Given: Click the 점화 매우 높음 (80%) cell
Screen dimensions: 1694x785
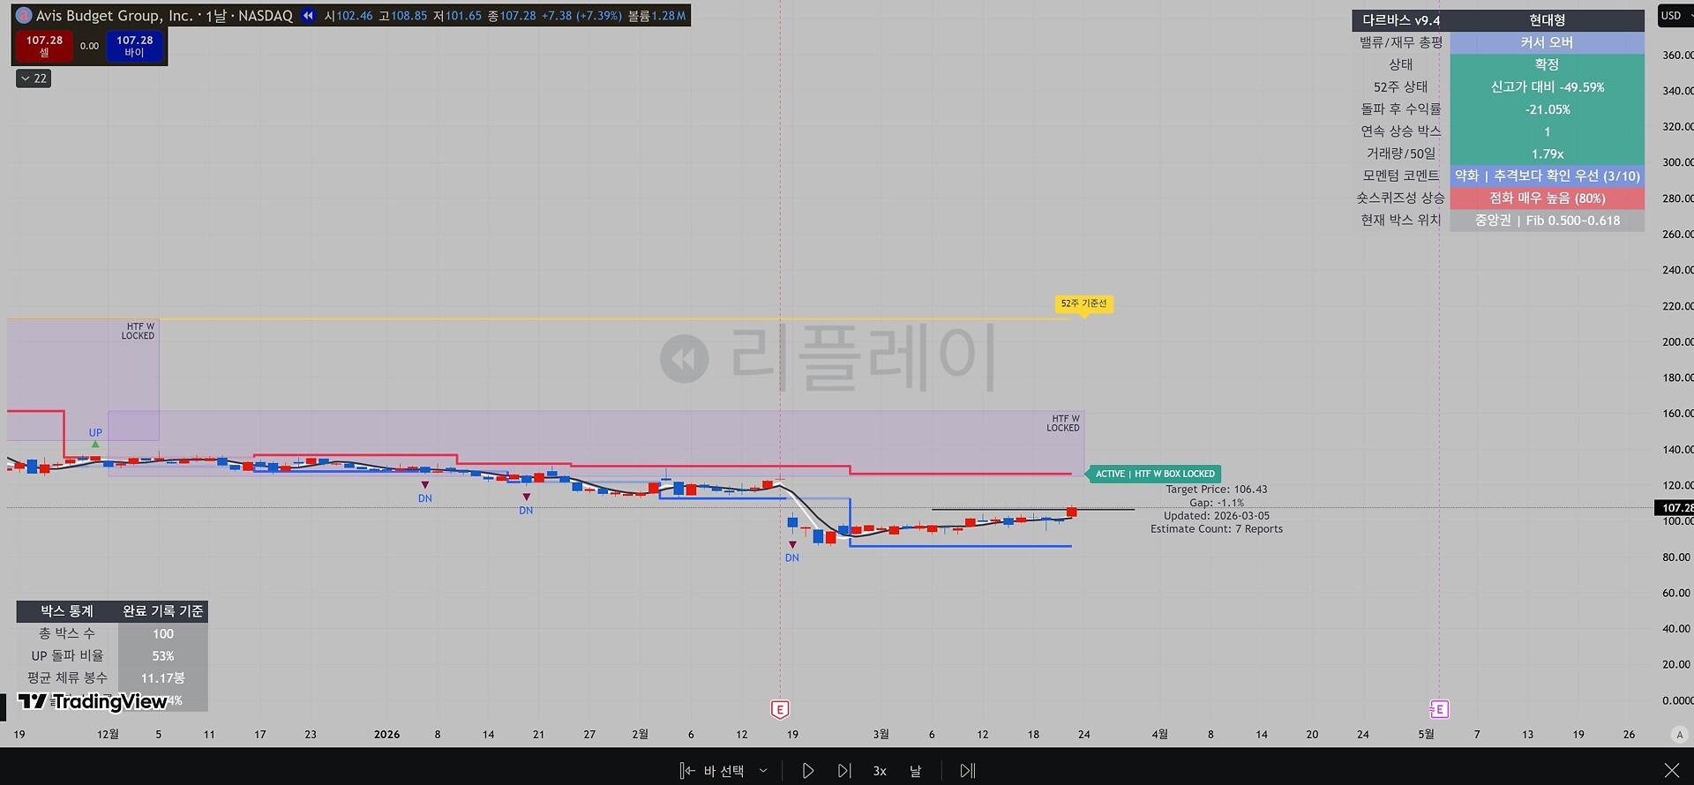Looking at the screenshot, I should point(1547,198).
